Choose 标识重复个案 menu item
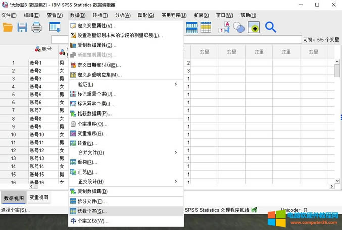This screenshot has width=342, height=230. [96, 94]
